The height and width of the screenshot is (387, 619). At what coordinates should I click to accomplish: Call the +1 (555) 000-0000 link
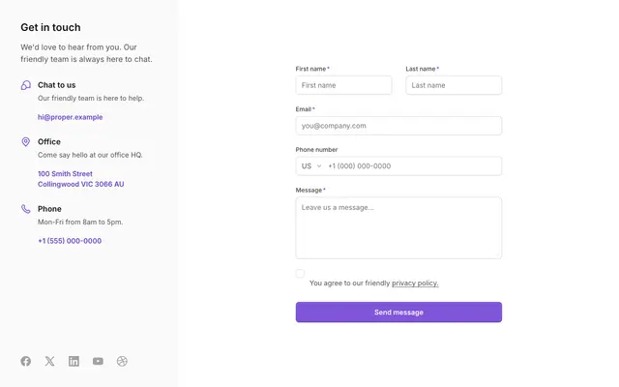(70, 241)
